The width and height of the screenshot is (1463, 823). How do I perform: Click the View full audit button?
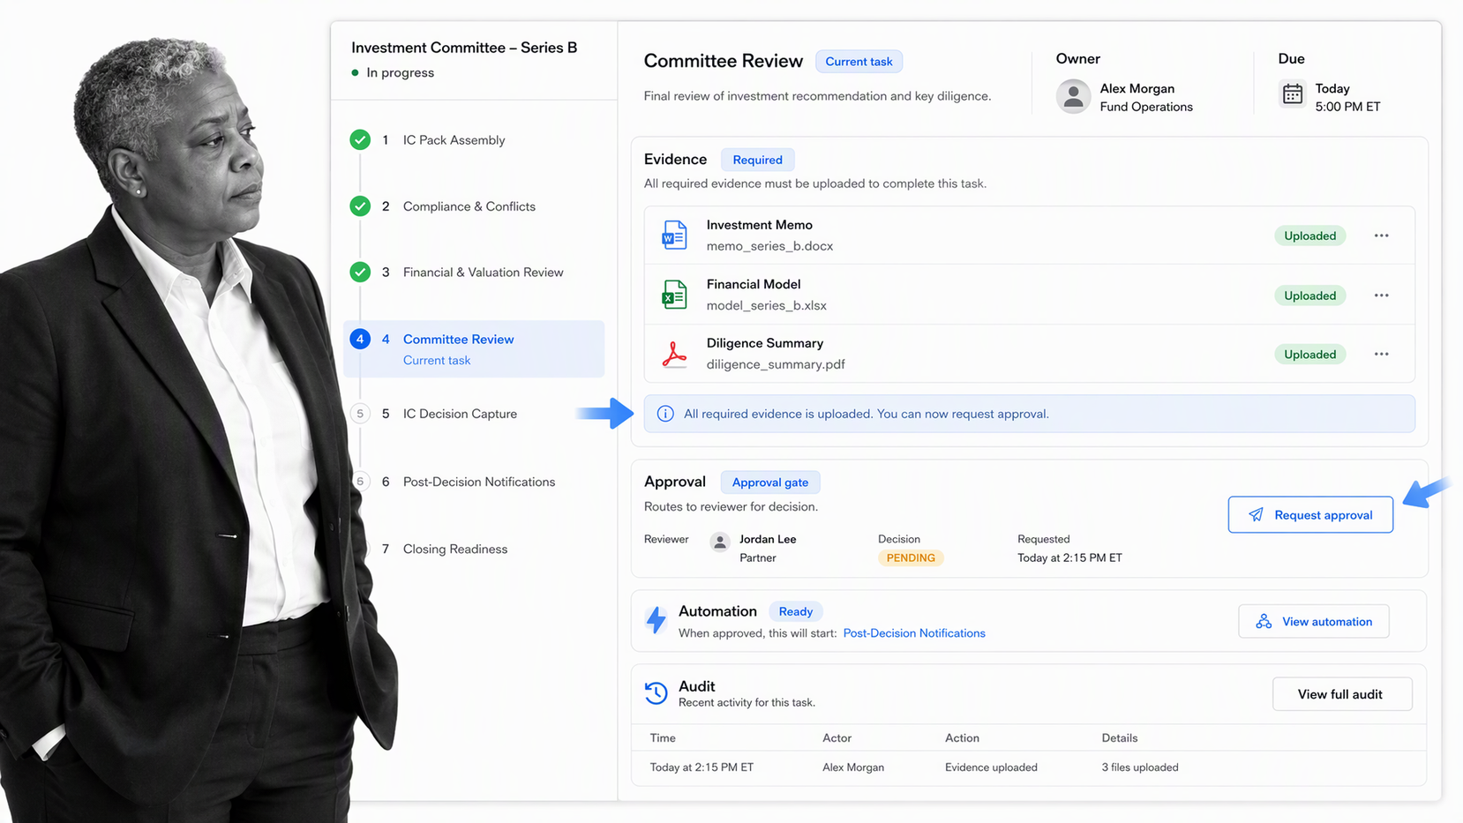(1342, 694)
